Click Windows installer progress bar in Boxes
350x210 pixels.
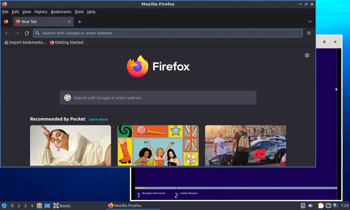coord(236,188)
